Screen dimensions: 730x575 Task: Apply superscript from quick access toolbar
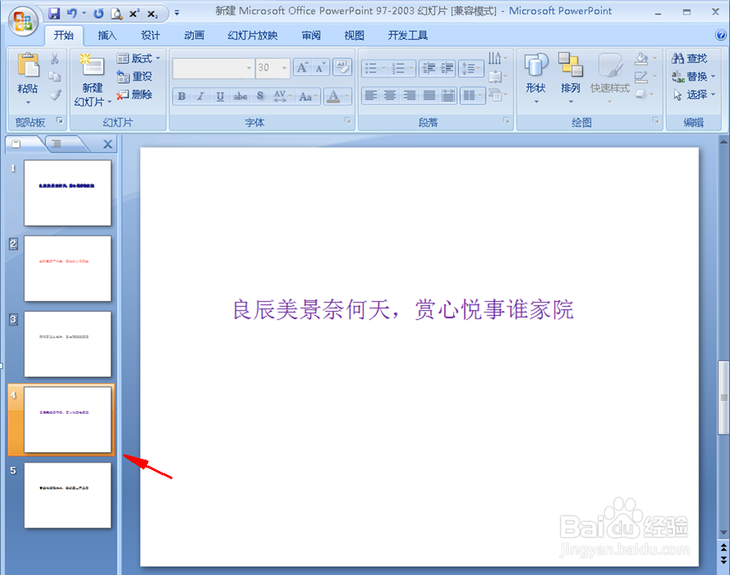coord(134,14)
